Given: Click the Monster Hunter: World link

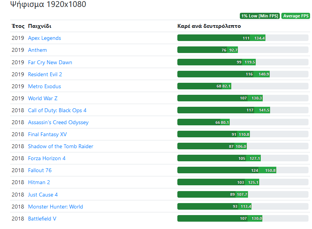Looking at the screenshot, I should [55, 207].
